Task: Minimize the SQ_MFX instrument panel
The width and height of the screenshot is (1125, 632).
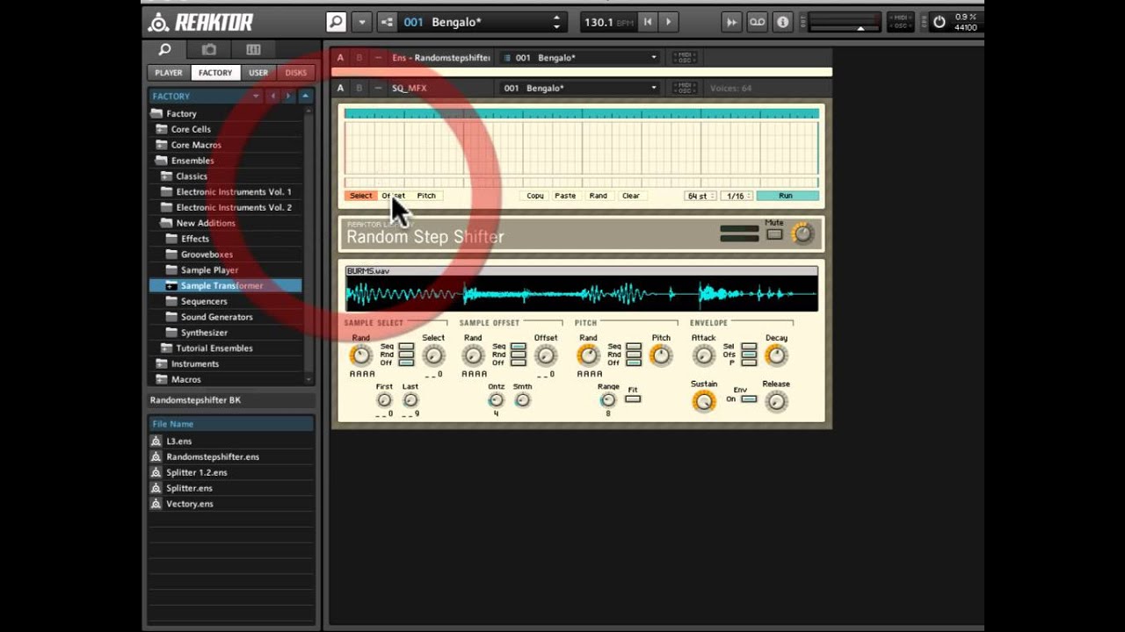Action: [x=378, y=88]
